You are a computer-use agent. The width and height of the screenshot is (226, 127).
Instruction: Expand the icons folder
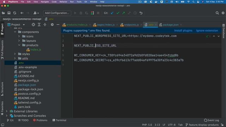coord(19,36)
